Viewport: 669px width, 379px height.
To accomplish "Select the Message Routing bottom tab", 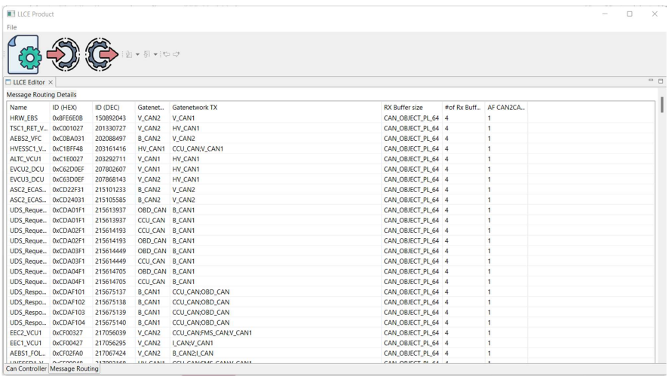I will pos(74,368).
